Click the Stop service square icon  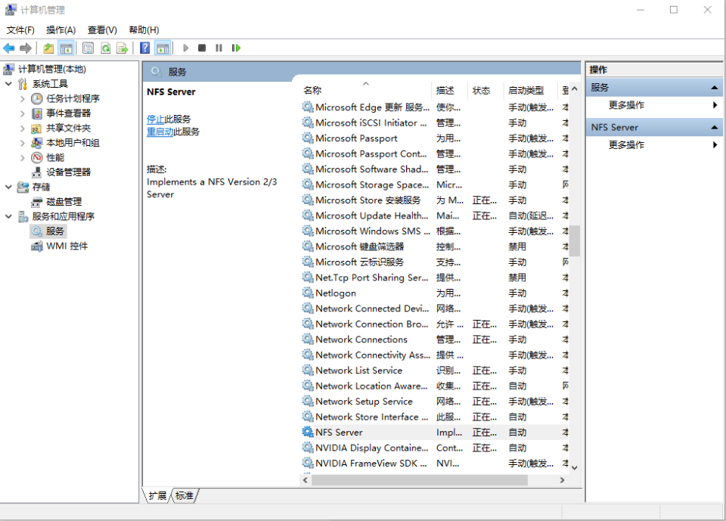pyautogui.click(x=202, y=48)
